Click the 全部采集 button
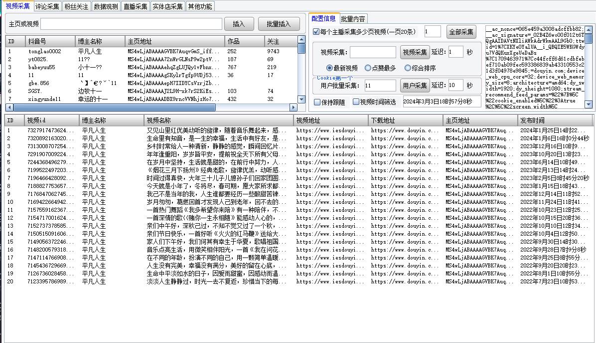The width and height of the screenshot is (596, 343). coord(461,32)
